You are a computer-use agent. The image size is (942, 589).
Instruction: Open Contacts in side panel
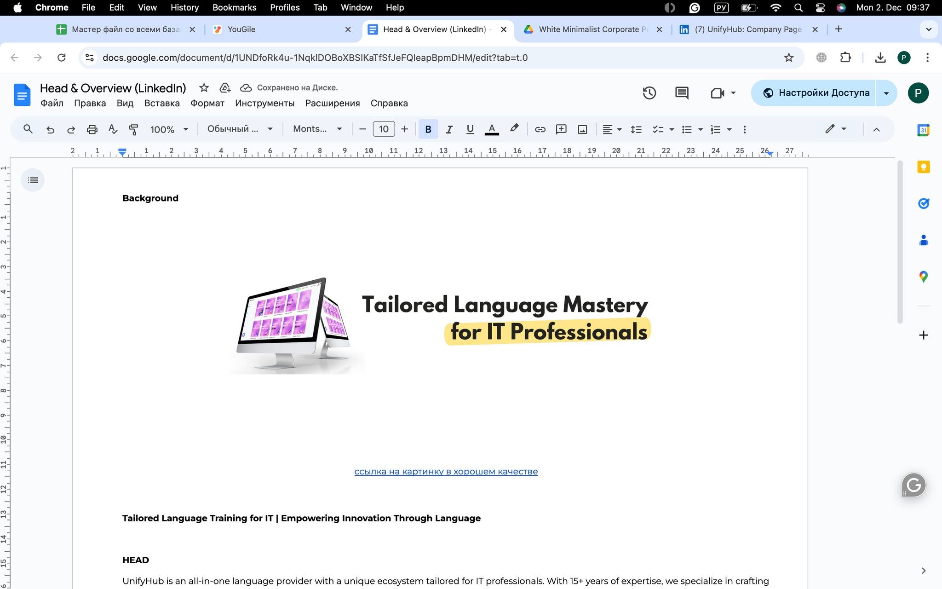[x=923, y=240]
